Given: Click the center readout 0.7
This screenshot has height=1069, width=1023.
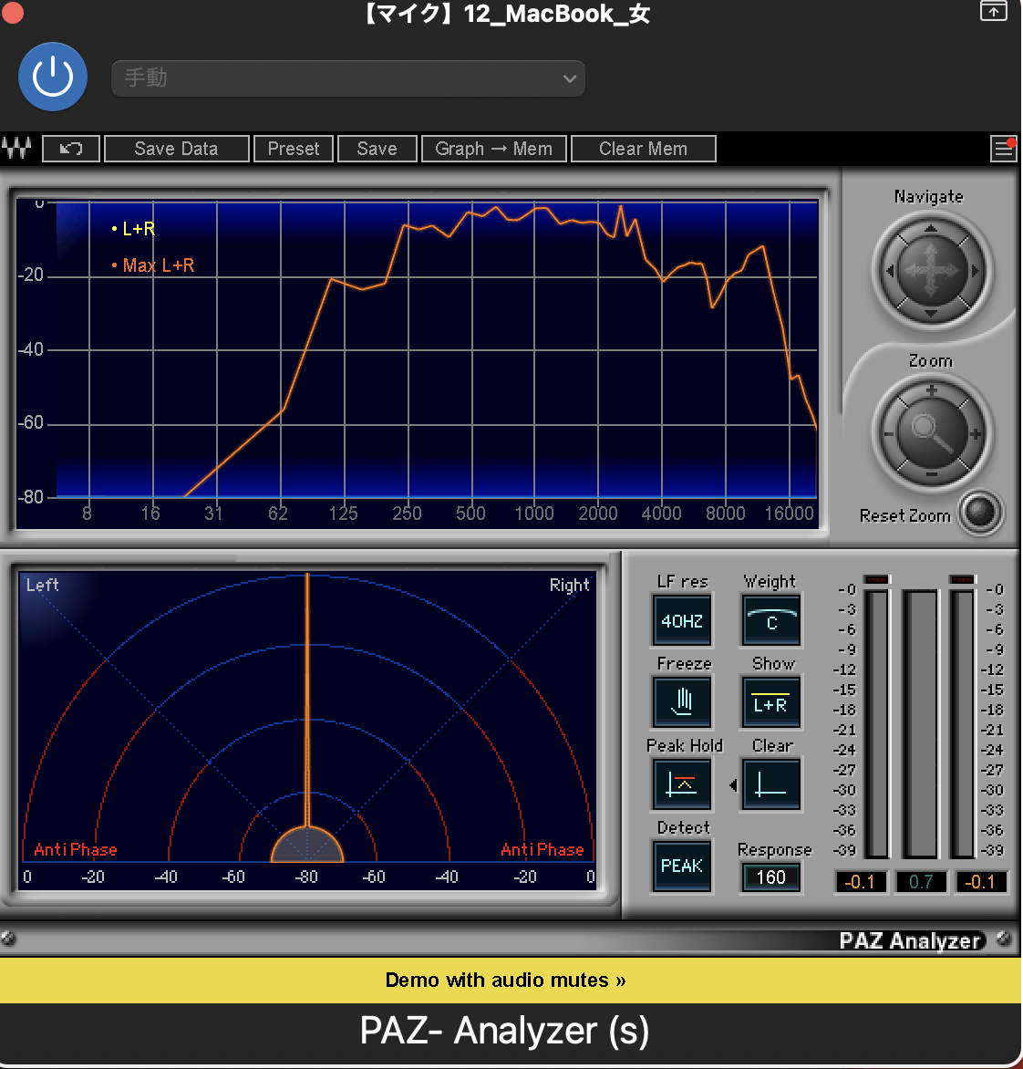Looking at the screenshot, I should [921, 881].
